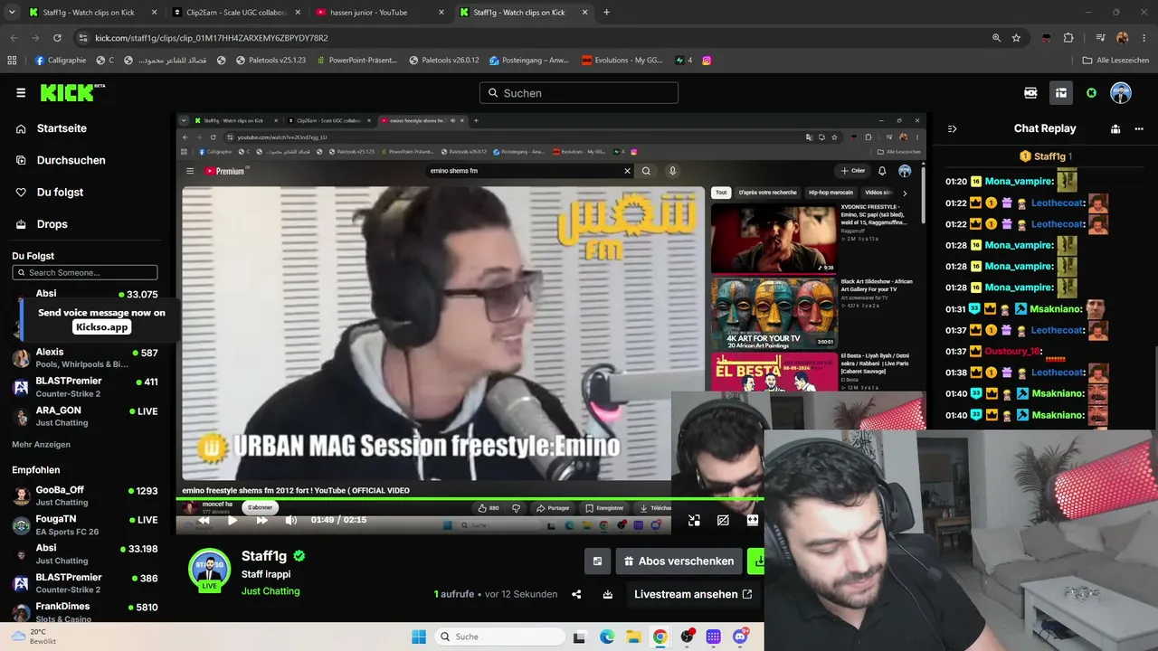This screenshot has height=651, width=1158.
Task: Open GooBa_Off recommended channel
Action: pos(85,495)
